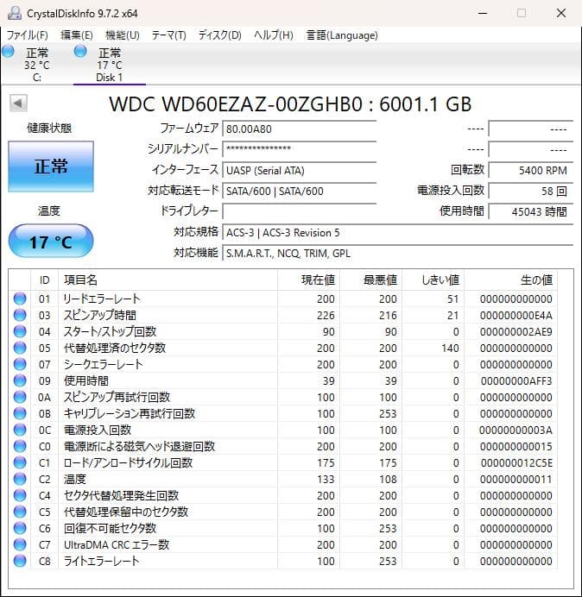The width and height of the screenshot is (582, 597).
Task: Click the しきい値 column header
Action: pyautogui.click(x=433, y=280)
